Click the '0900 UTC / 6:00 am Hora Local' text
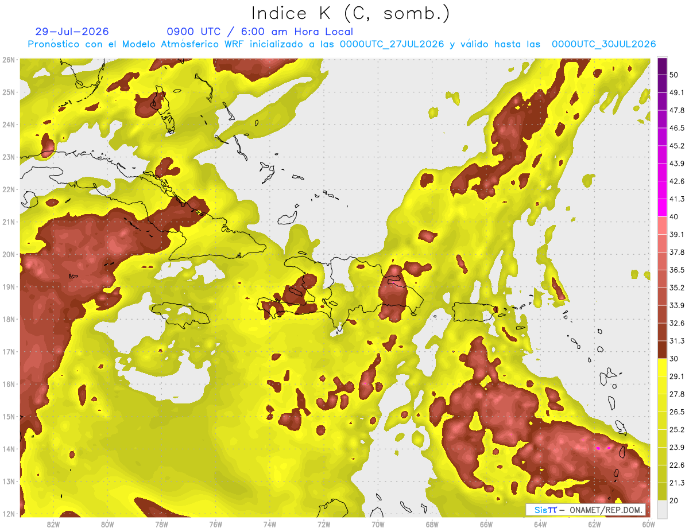Image resolution: width=689 pixels, height=532 pixels. tap(260, 32)
